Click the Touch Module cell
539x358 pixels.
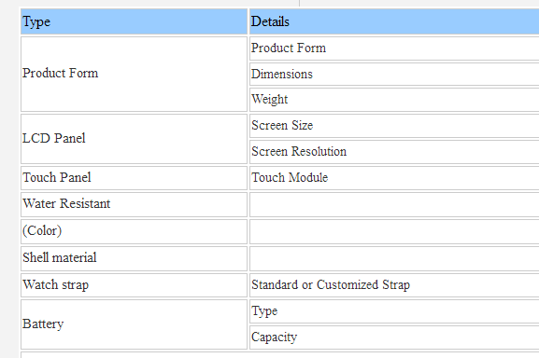[x=394, y=178]
